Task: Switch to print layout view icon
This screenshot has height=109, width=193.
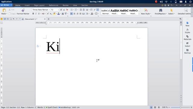Action: tap(151, 107)
